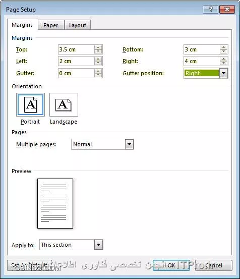Click the Gutter position label
Screen dimensions: 240x279
143,73
